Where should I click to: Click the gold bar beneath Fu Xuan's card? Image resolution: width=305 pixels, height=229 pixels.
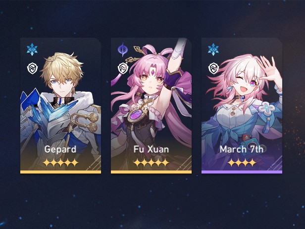tap(151, 172)
